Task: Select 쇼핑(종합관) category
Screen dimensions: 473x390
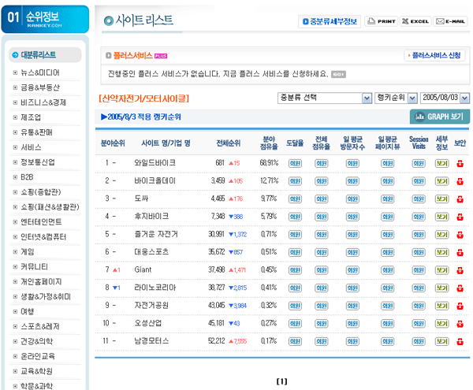Action: pos(40,192)
